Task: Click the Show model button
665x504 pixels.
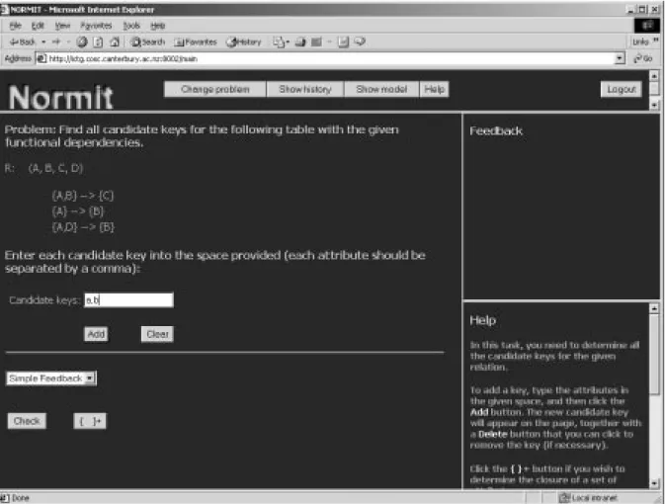Action: tap(381, 89)
